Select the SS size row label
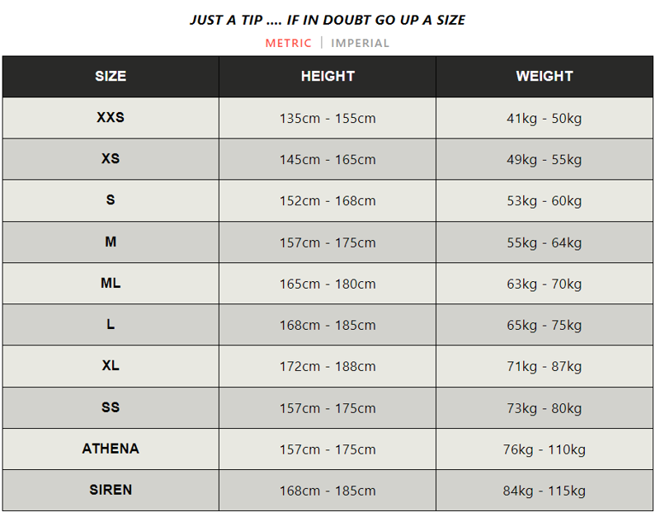The image size is (660, 517). [x=111, y=407]
